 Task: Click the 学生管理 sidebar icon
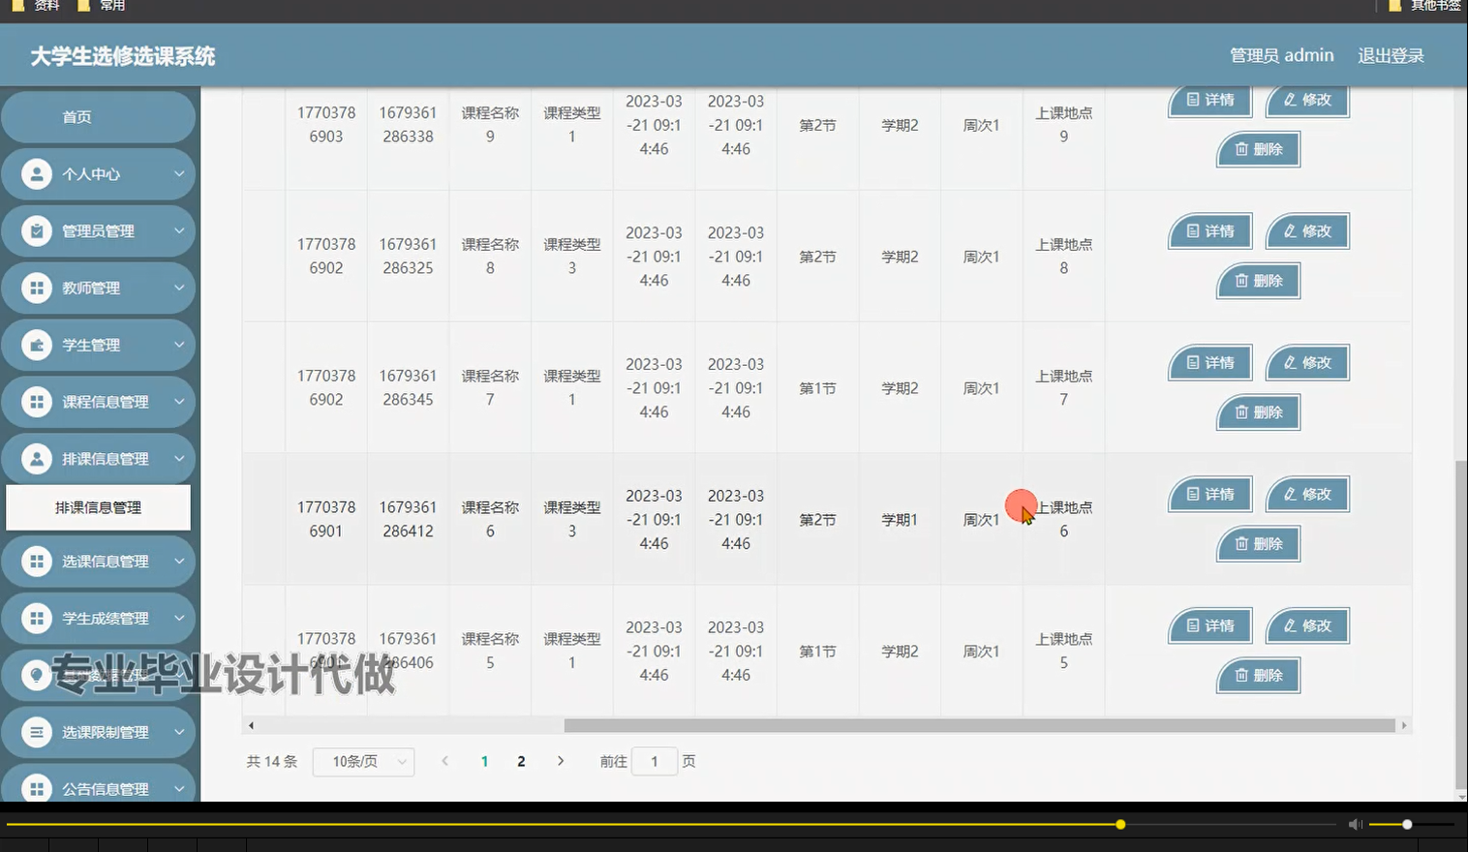click(37, 345)
